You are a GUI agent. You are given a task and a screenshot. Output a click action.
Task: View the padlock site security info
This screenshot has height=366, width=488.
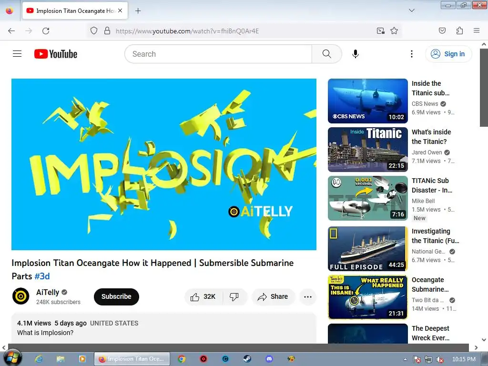tap(107, 30)
